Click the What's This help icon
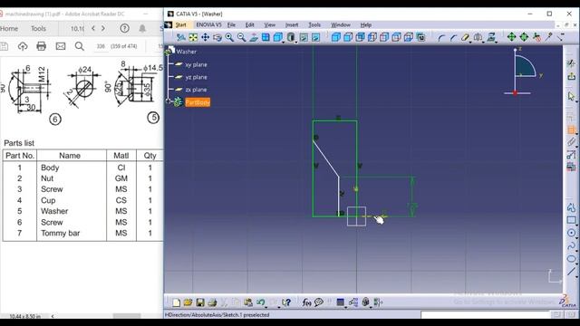The height and width of the screenshot is (326, 580). (286, 302)
